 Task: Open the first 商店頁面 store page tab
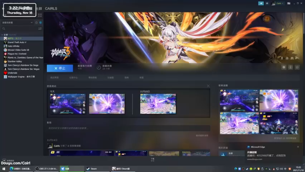pyautogui.click(x=54, y=78)
